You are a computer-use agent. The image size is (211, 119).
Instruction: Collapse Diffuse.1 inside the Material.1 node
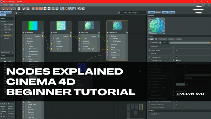pyautogui.click(x=111, y=39)
